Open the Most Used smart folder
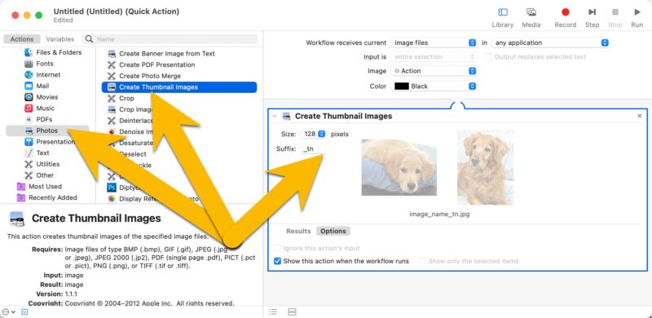This screenshot has width=652, height=318. [x=45, y=187]
